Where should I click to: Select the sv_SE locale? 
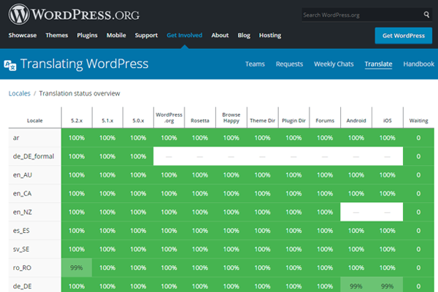coord(21,249)
